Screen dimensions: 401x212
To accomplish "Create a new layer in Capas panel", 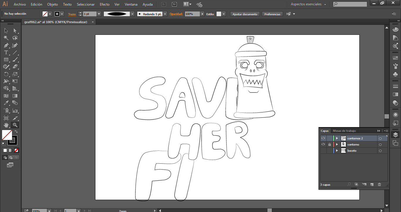I will pyautogui.click(x=372, y=184).
